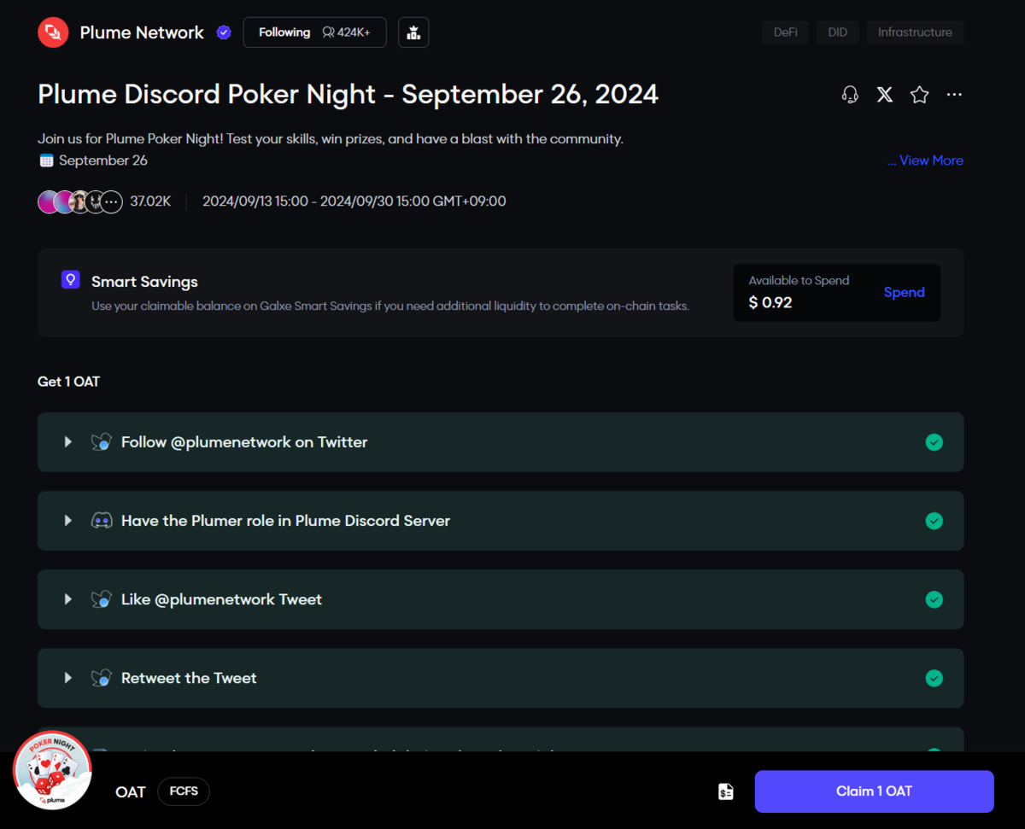Open the support headset icon
Viewport: 1025px width, 829px height.
pyautogui.click(x=850, y=95)
